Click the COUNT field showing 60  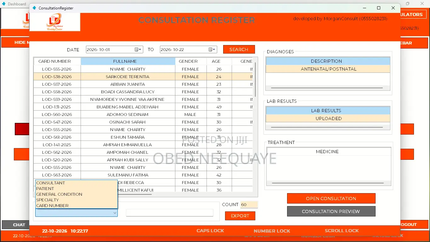(249, 205)
